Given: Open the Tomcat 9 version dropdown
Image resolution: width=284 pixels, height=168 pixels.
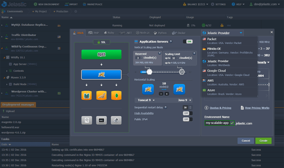Looking at the screenshot, I should click(146, 100).
